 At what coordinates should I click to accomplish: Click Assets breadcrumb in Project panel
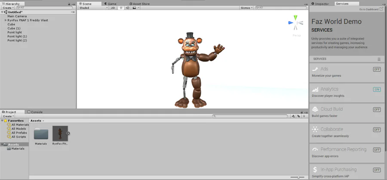pos(36,121)
